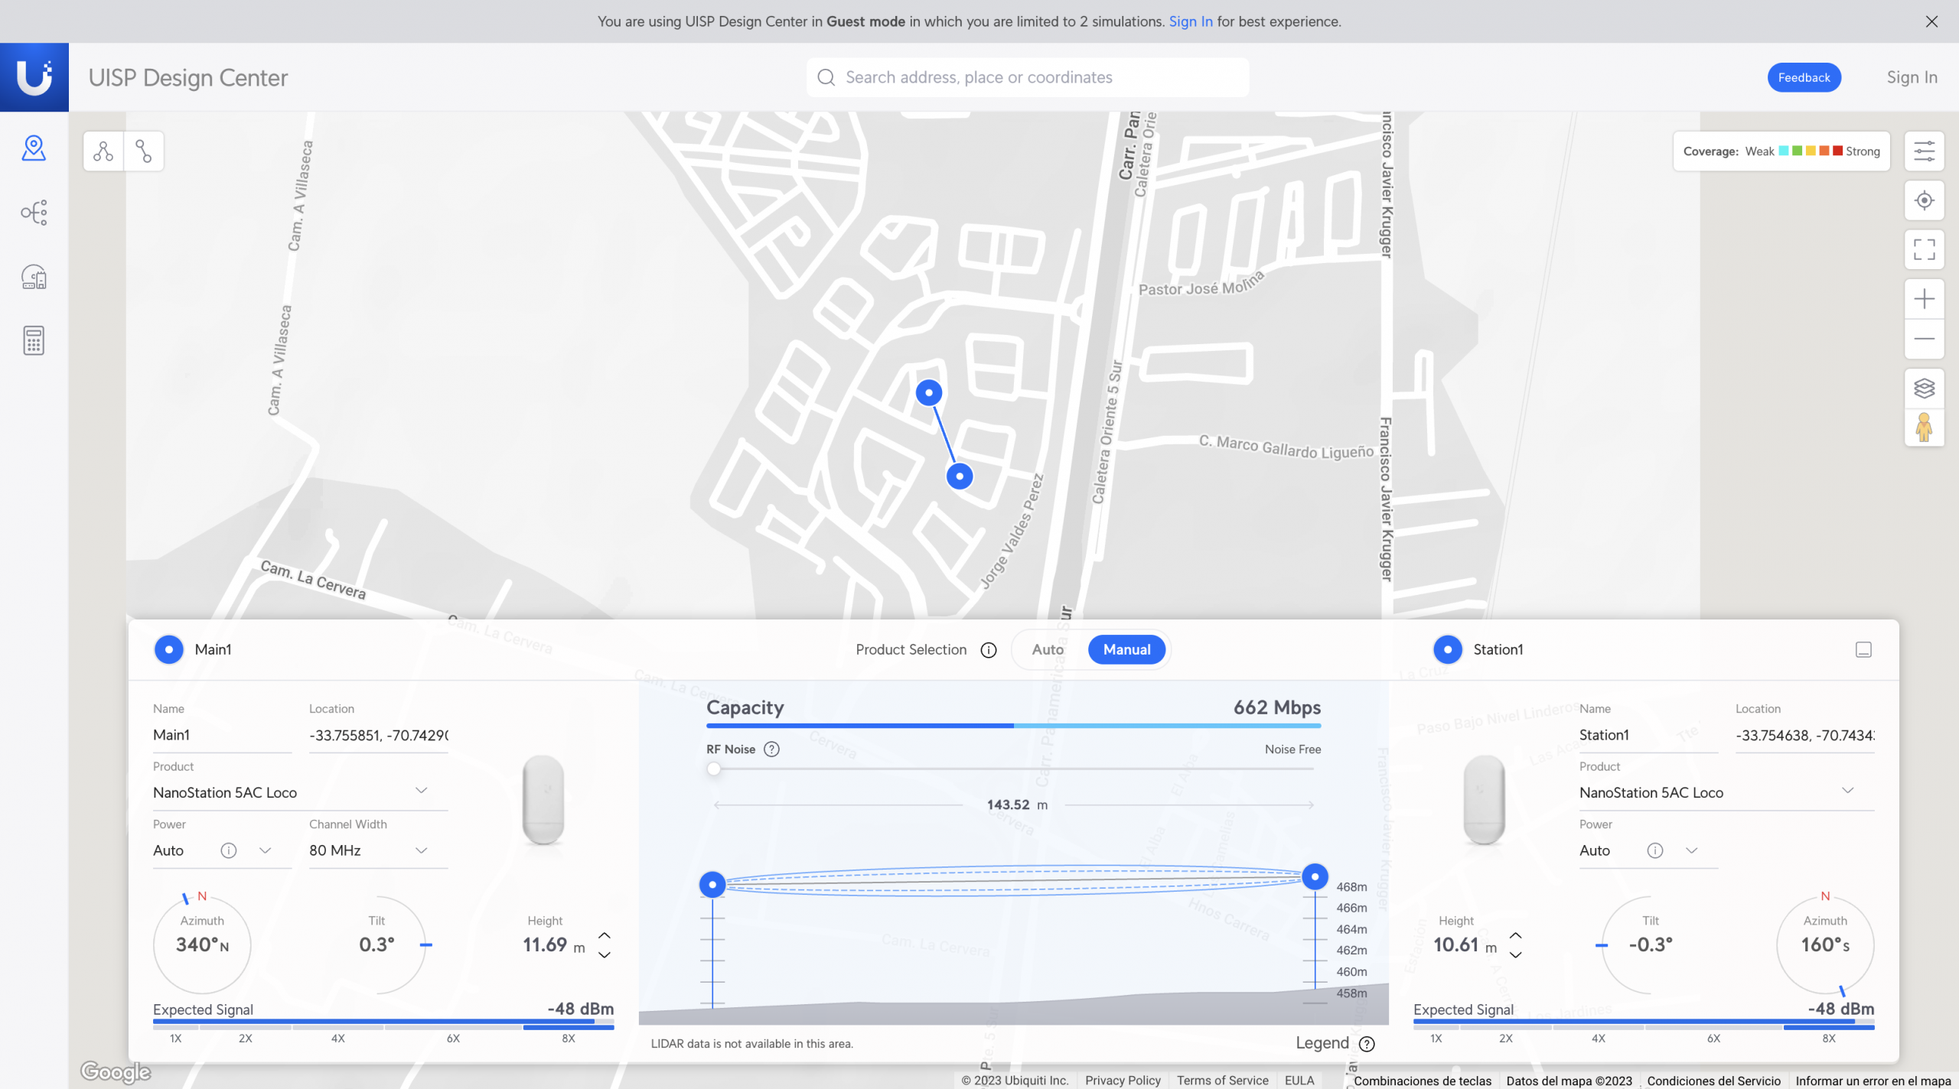Click the address search field

click(x=1028, y=77)
